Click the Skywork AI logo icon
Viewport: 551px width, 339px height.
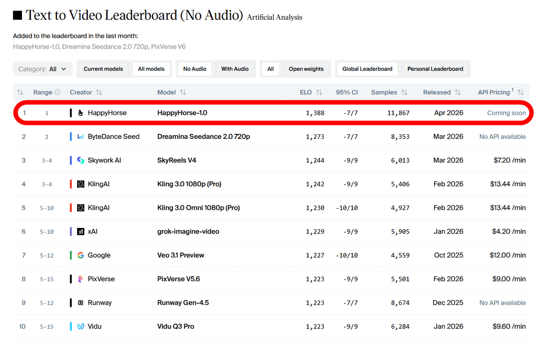[x=80, y=161]
